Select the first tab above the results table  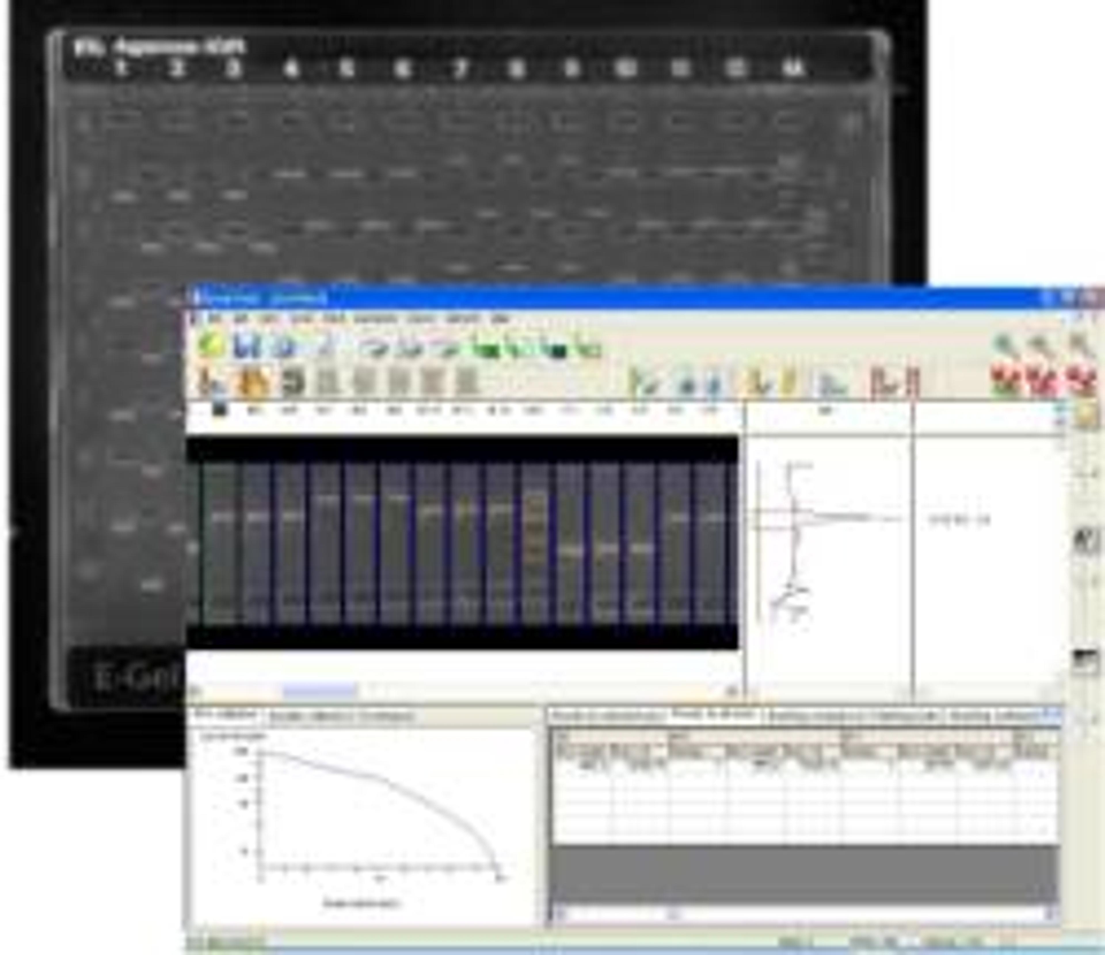pyautogui.click(x=608, y=716)
